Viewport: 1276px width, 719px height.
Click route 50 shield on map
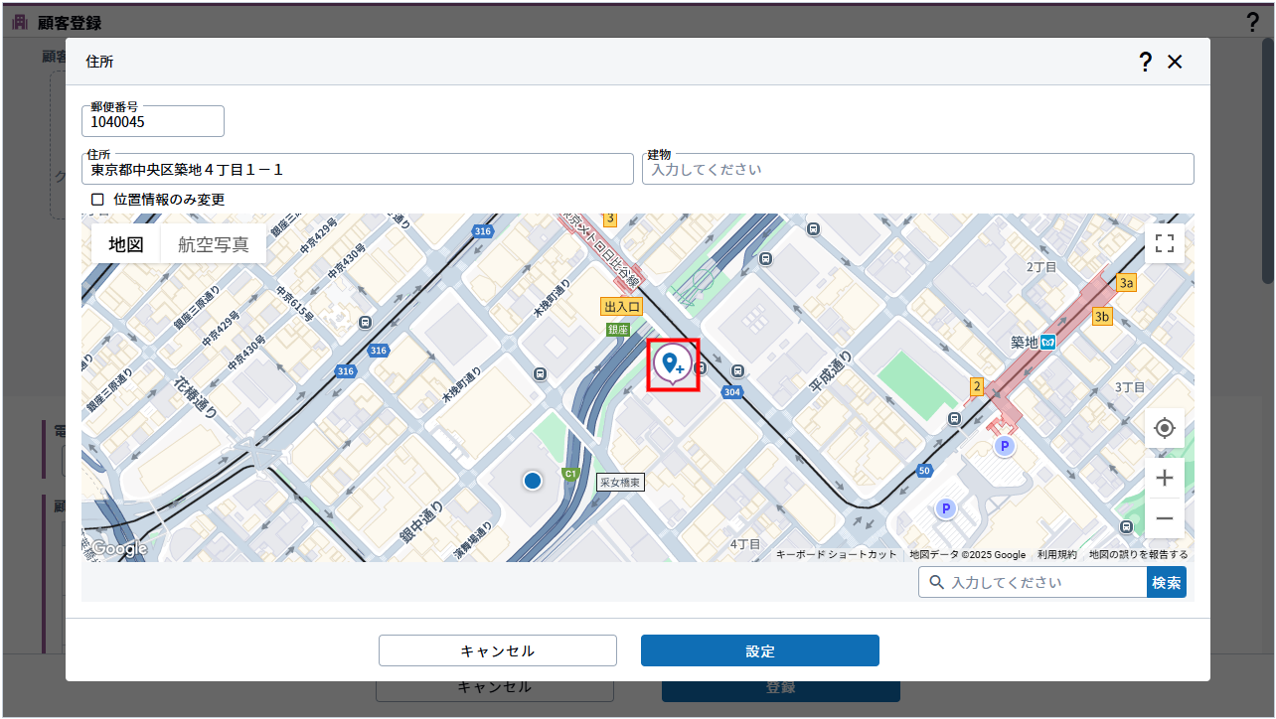925,471
